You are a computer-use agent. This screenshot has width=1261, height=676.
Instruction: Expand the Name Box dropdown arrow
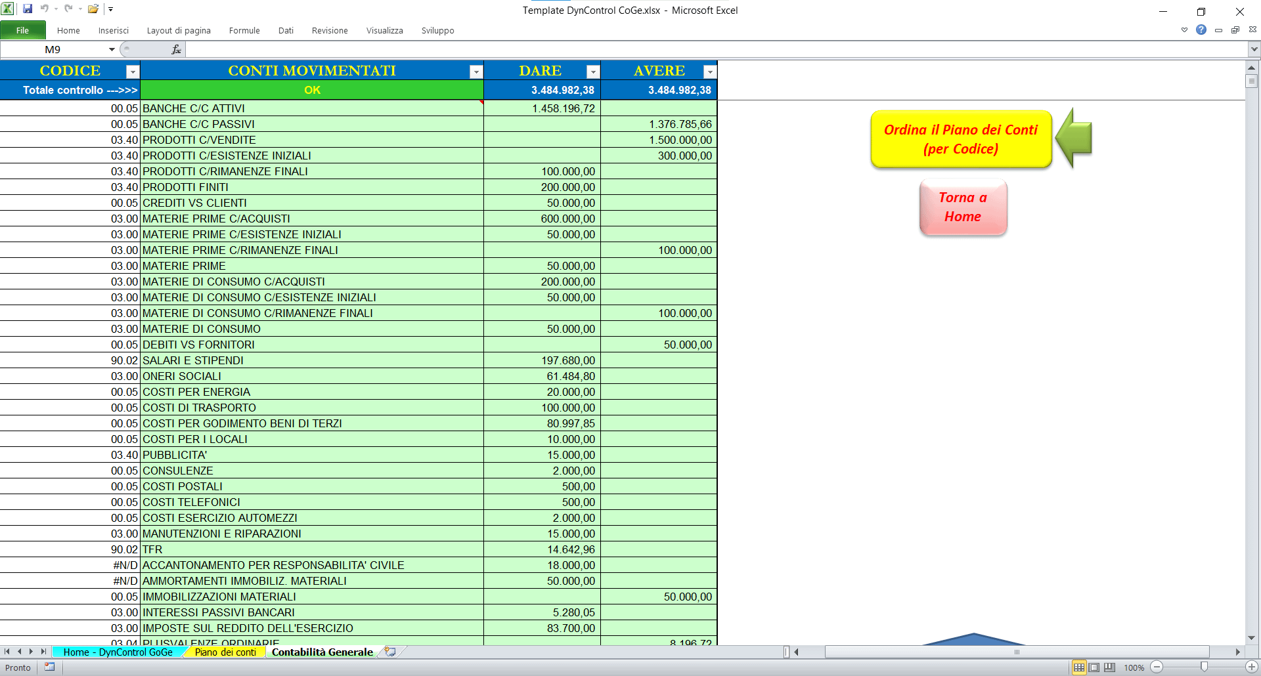pyautogui.click(x=112, y=49)
